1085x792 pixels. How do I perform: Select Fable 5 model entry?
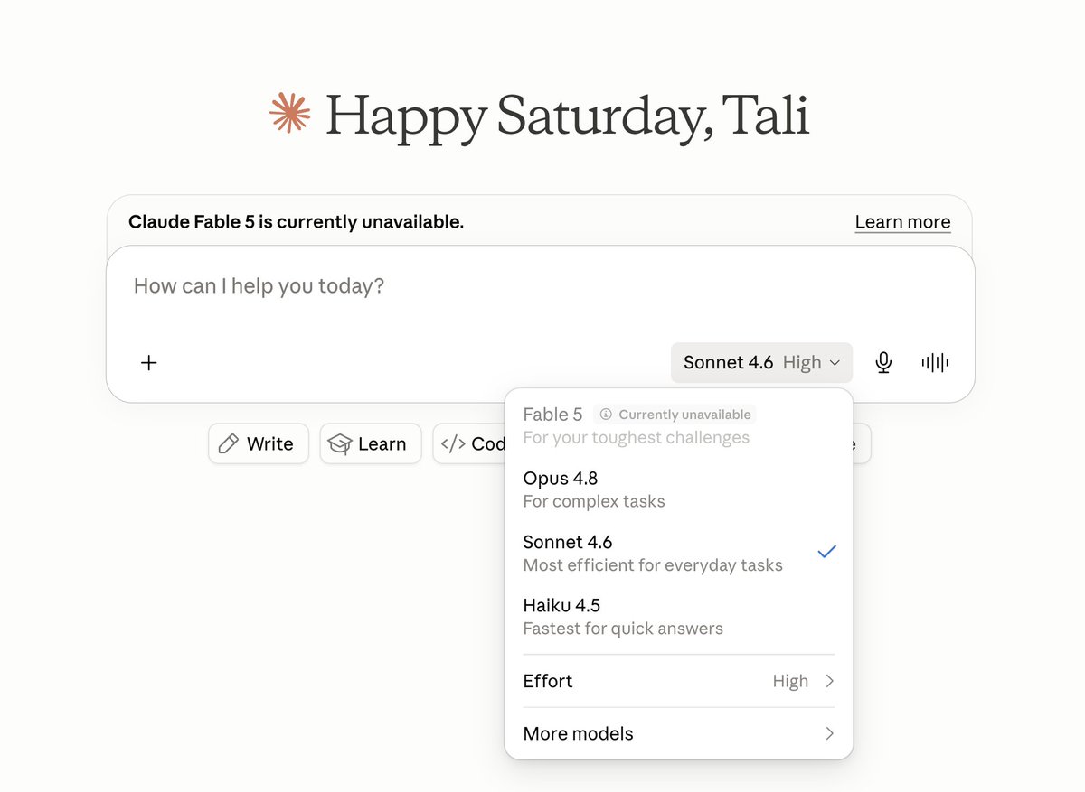click(679, 425)
